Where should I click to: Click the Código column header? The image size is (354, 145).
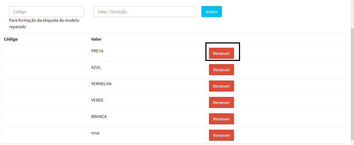click(x=11, y=39)
